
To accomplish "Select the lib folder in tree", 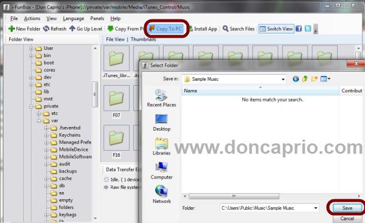I will click(x=46, y=91).
